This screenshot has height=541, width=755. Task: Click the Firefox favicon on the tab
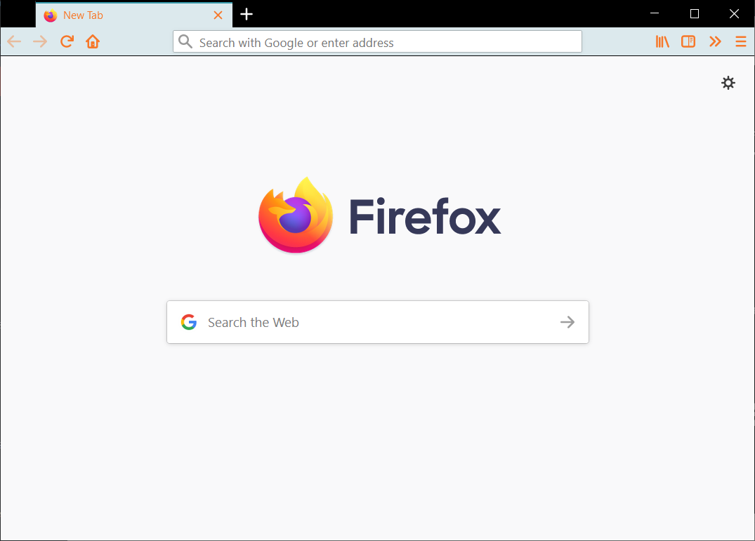point(50,15)
